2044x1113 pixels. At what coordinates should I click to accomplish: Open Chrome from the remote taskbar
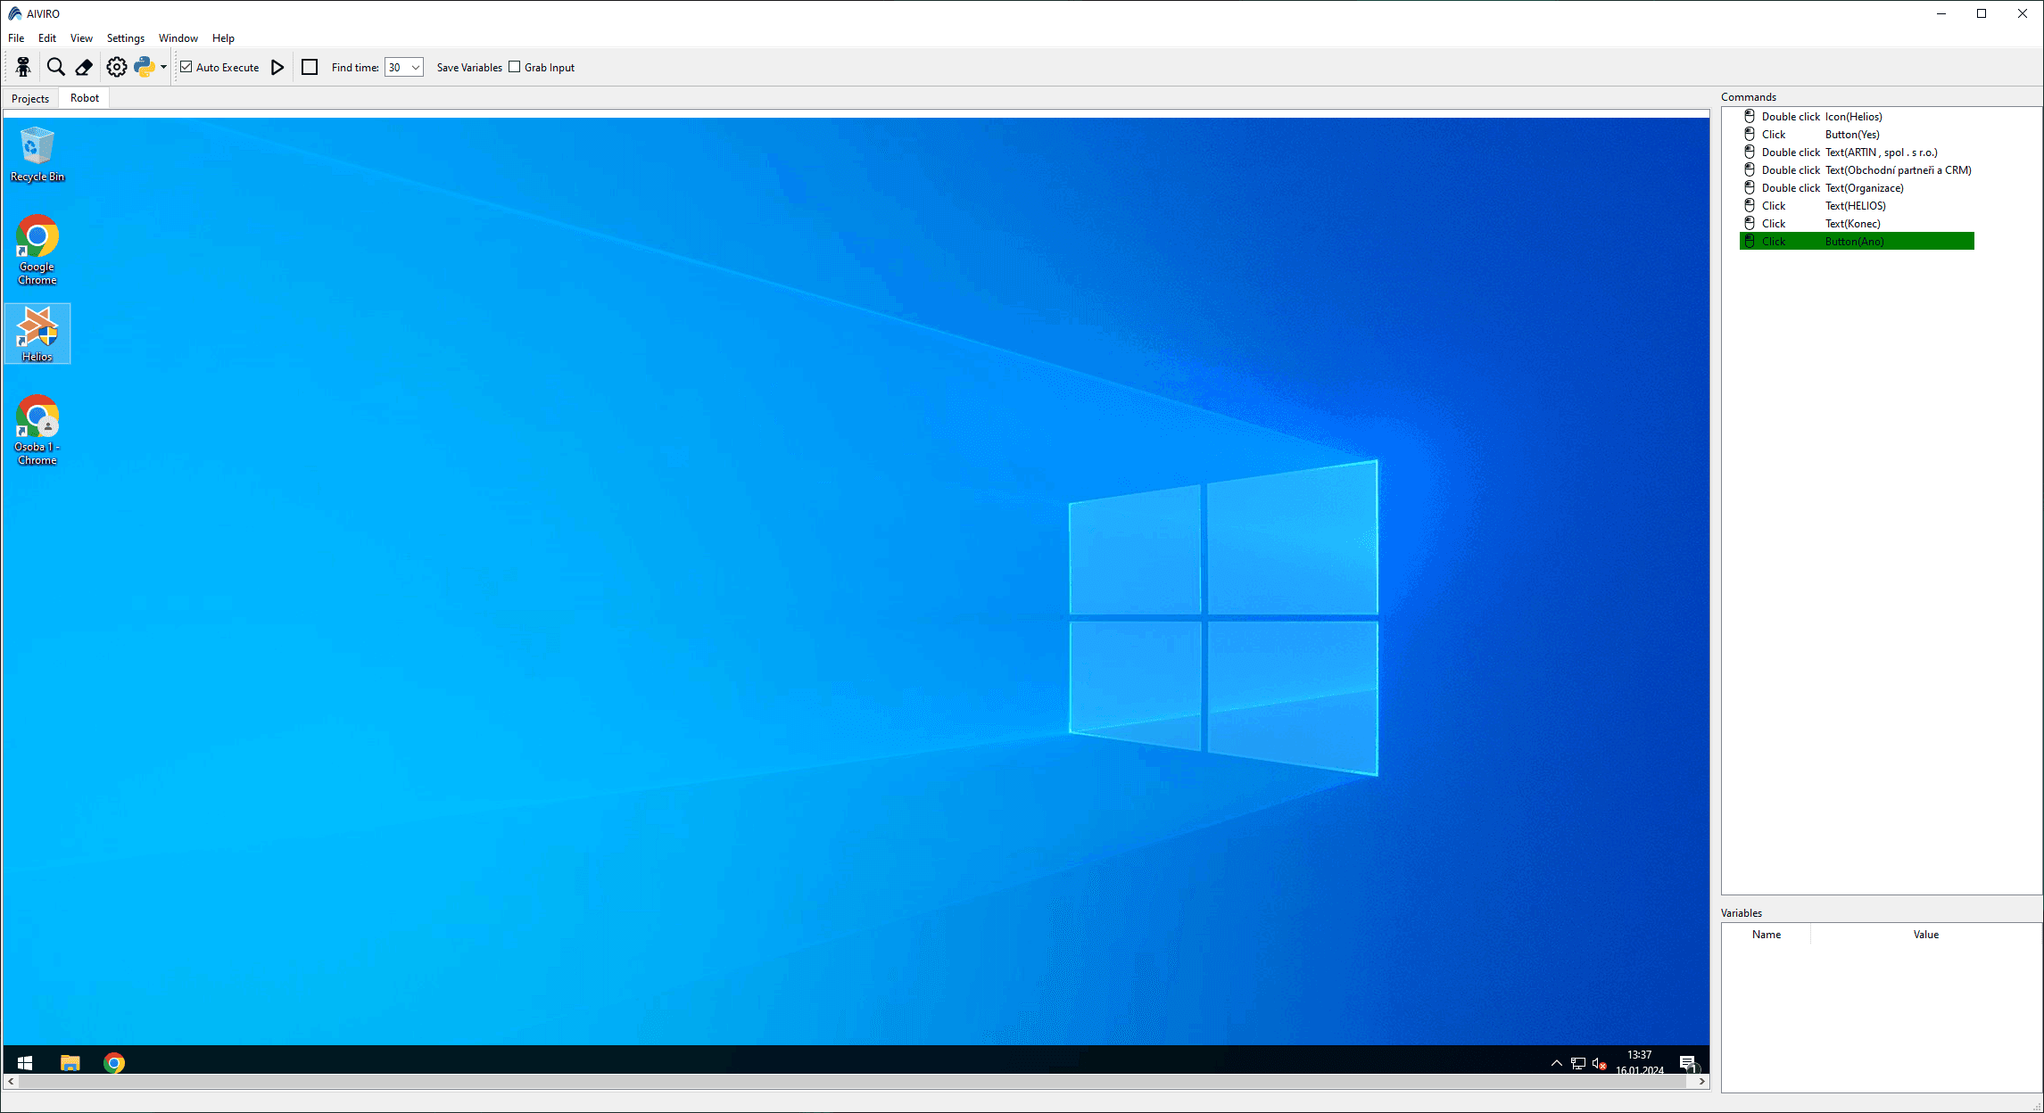pos(114,1062)
